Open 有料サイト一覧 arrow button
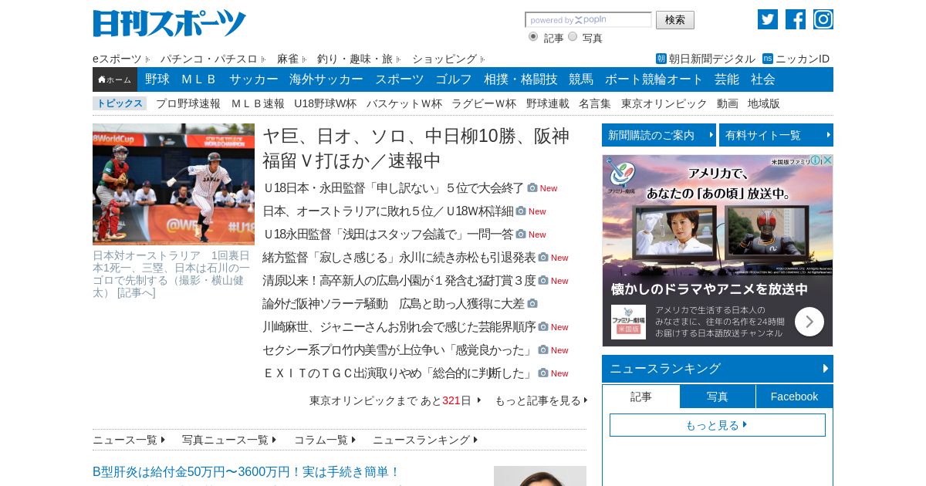 click(x=776, y=135)
